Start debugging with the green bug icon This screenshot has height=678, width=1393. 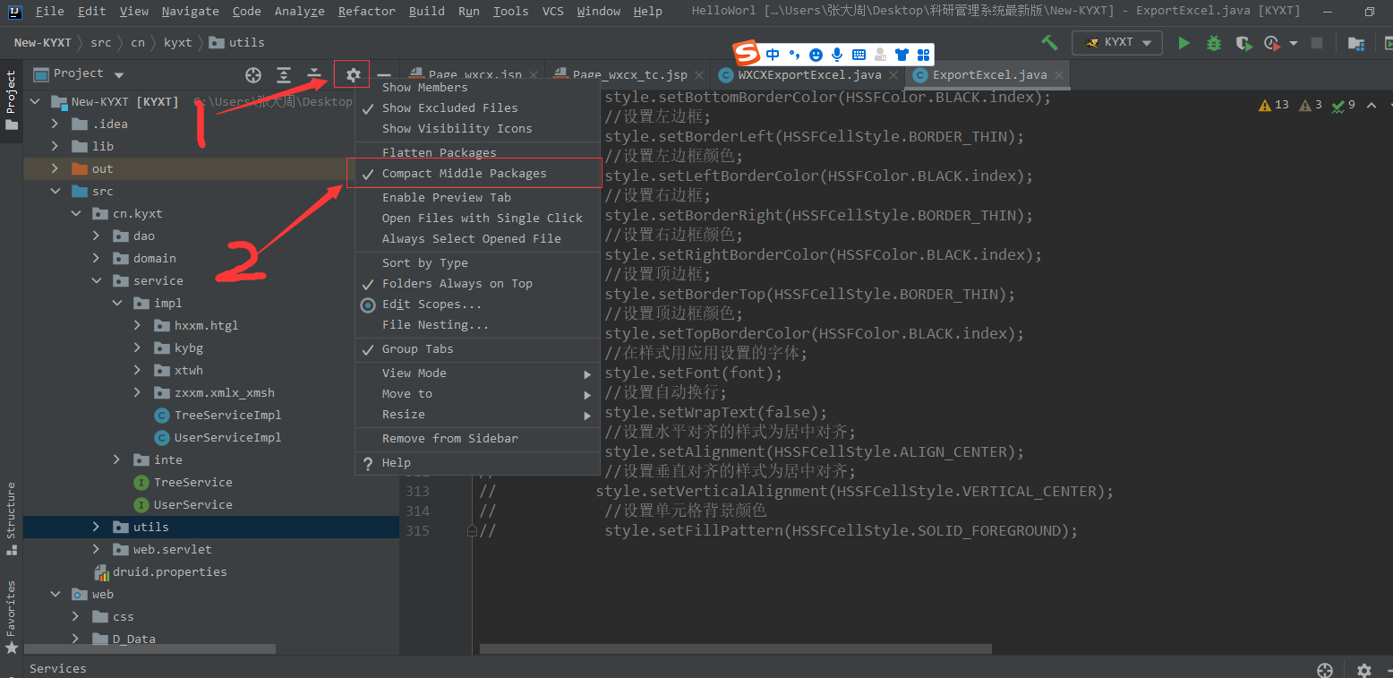click(x=1214, y=43)
